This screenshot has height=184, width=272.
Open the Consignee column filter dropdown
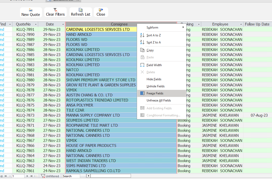coord(173,24)
